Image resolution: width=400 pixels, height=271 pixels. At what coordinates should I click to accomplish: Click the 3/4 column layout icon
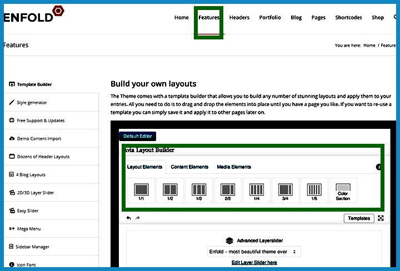tap(286, 190)
